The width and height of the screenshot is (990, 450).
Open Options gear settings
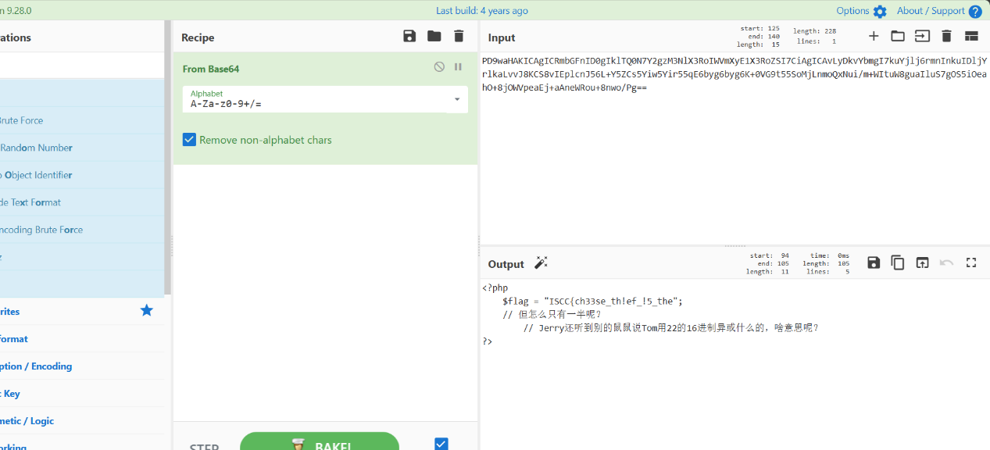tap(880, 11)
